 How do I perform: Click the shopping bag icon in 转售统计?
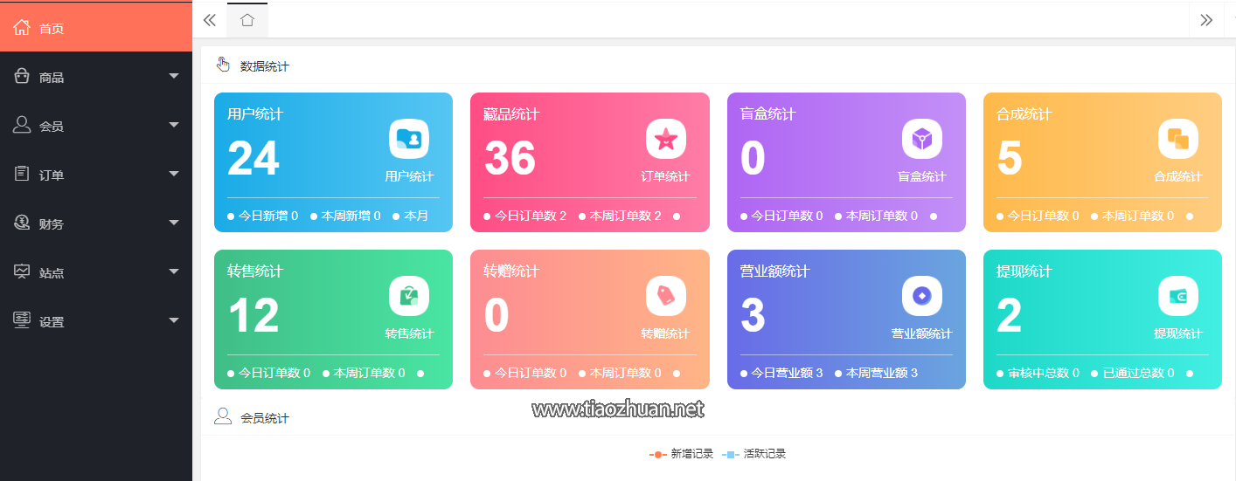pos(408,296)
